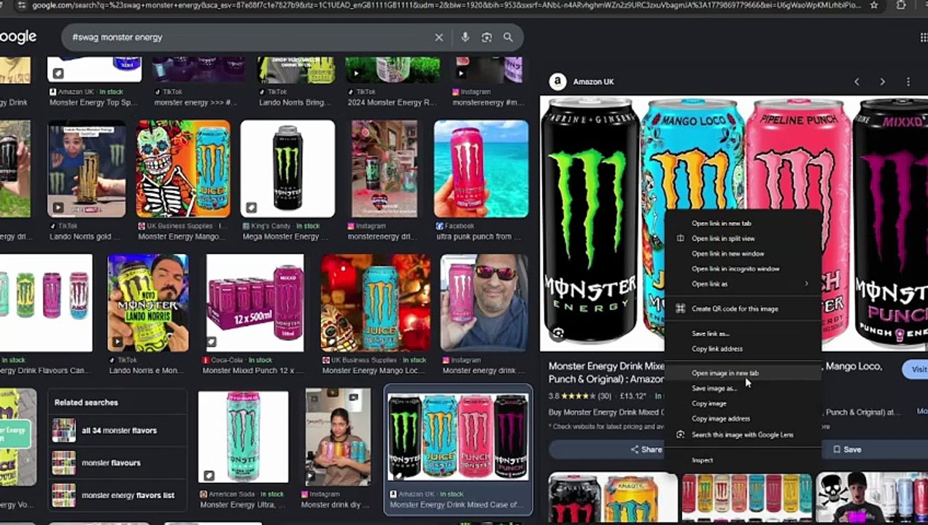Open Instagram man holding pink can image
The image size is (928, 525).
pos(484,303)
